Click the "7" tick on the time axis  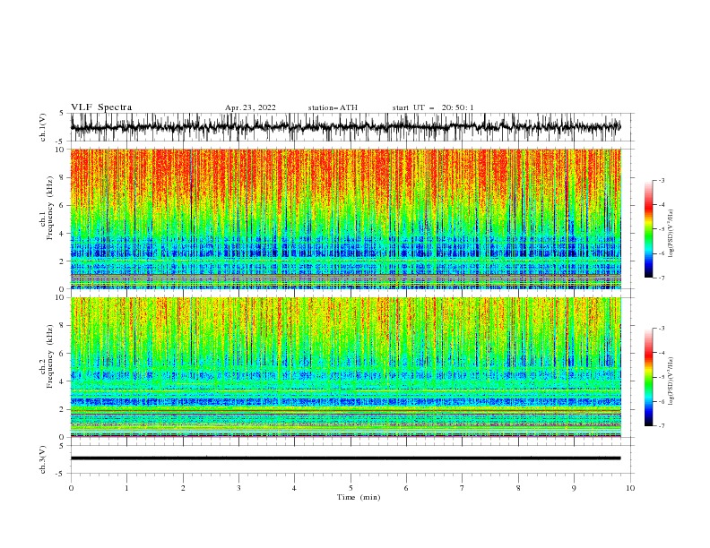[463, 488]
